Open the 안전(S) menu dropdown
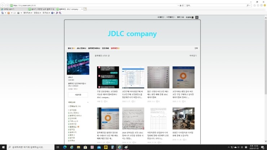 pyautogui.click(x=37, y=13)
